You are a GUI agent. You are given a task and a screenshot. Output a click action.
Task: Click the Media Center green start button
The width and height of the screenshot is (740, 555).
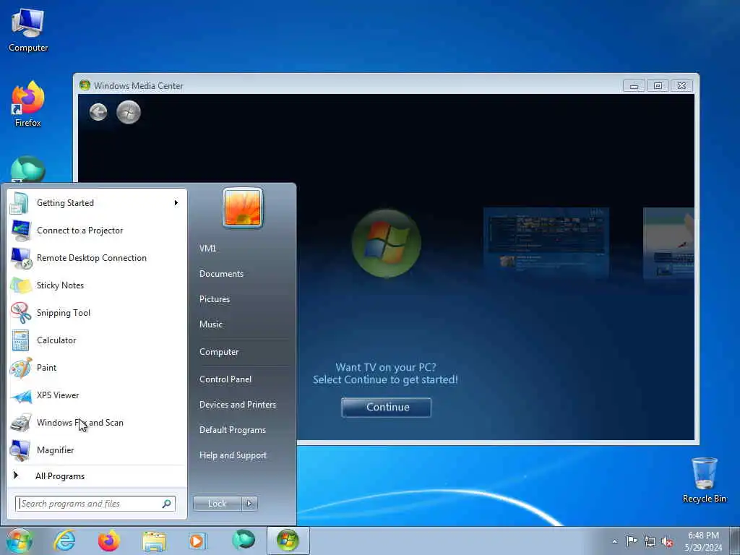click(129, 112)
